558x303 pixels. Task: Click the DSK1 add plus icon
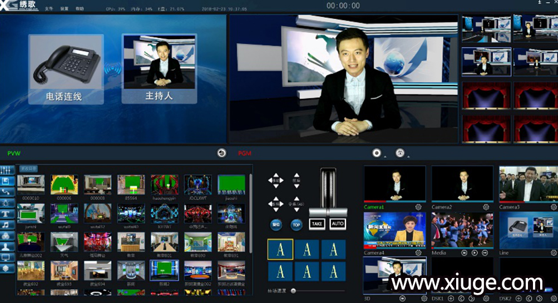point(451,299)
